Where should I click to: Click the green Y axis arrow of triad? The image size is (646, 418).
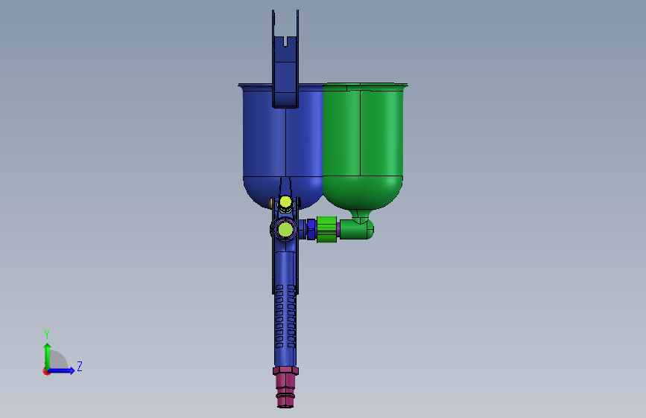[x=48, y=356]
